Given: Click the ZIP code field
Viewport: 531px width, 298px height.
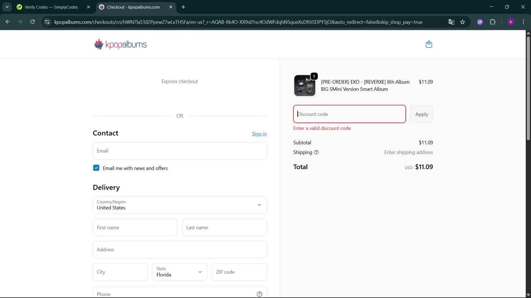Looking at the screenshot, I should (239, 272).
